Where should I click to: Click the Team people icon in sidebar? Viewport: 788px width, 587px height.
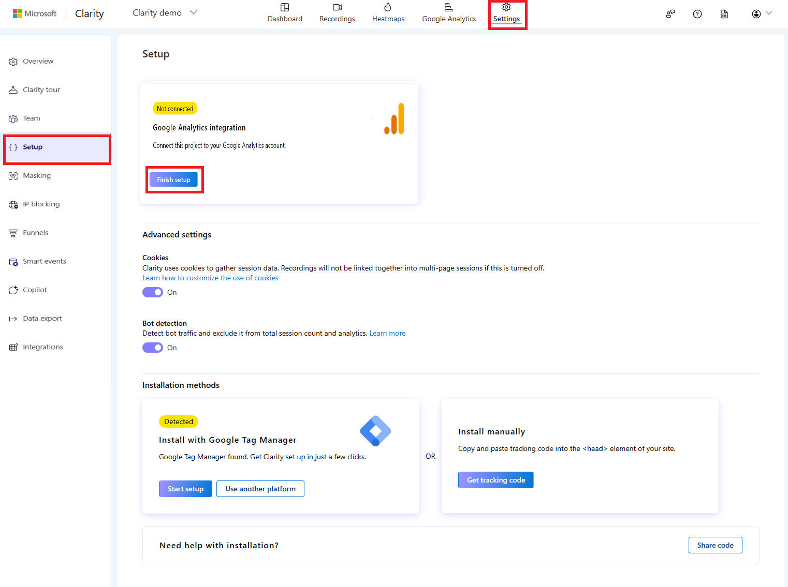[13, 118]
